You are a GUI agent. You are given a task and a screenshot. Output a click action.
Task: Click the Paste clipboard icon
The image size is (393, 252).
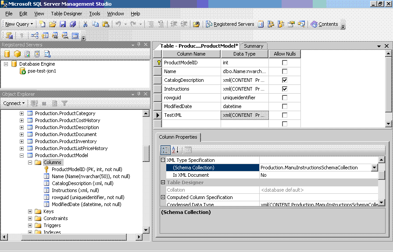106,24
